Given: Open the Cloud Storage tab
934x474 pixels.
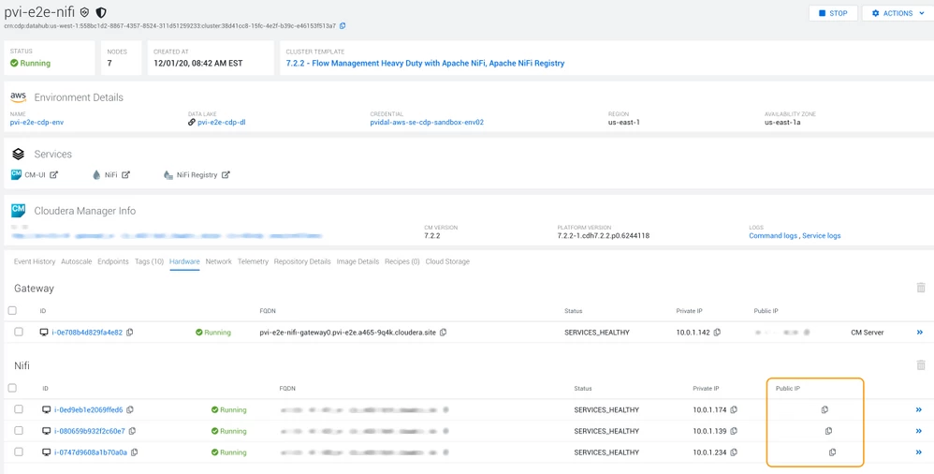Looking at the screenshot, I should click(x=447, y=261).
